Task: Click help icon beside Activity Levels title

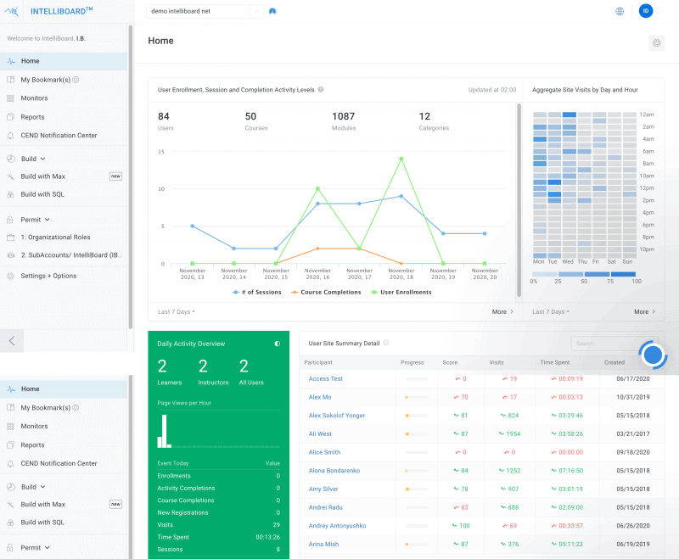Action: click(x=321, y=90)
